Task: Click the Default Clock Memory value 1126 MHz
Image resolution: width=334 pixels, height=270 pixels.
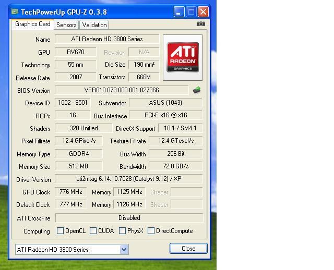Action: click(129, 204)
